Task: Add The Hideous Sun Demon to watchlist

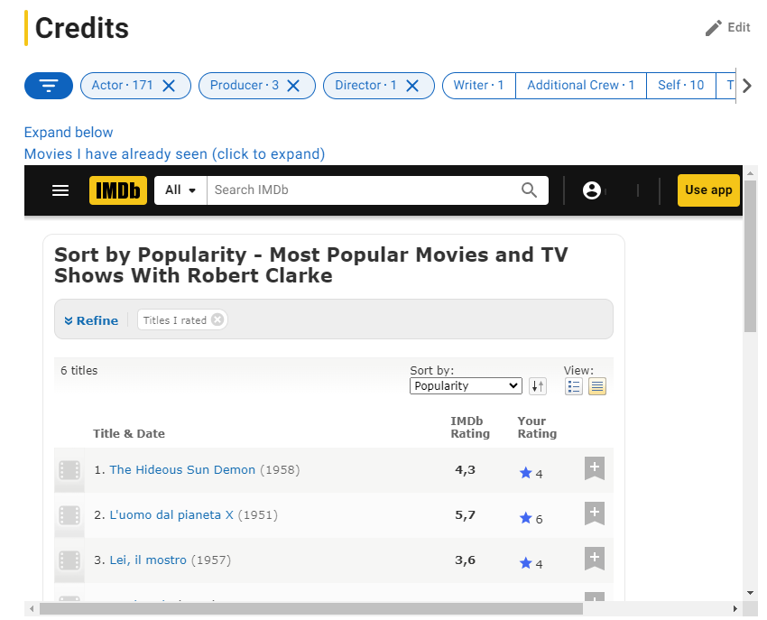Action: coord(595,468)
